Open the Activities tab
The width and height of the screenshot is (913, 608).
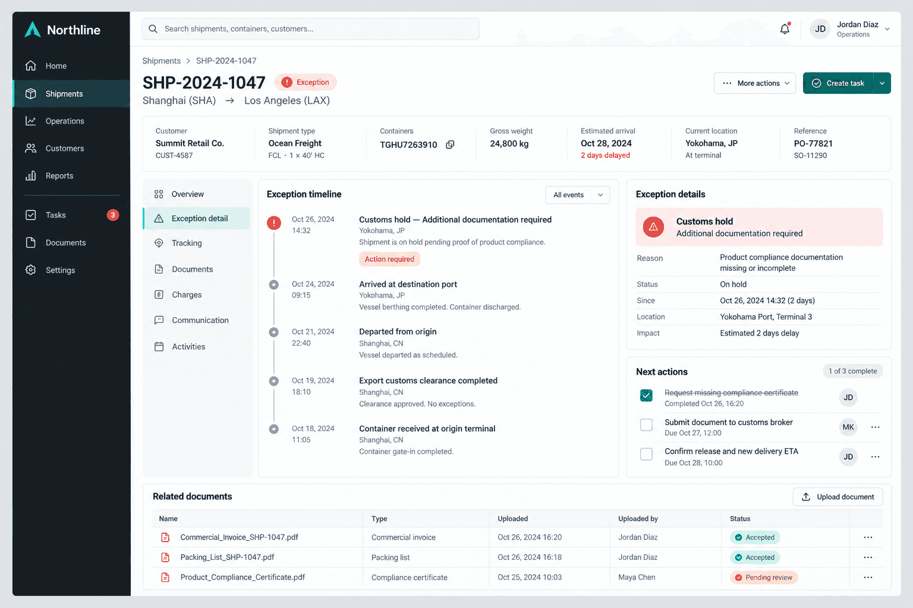click(197, 347)
